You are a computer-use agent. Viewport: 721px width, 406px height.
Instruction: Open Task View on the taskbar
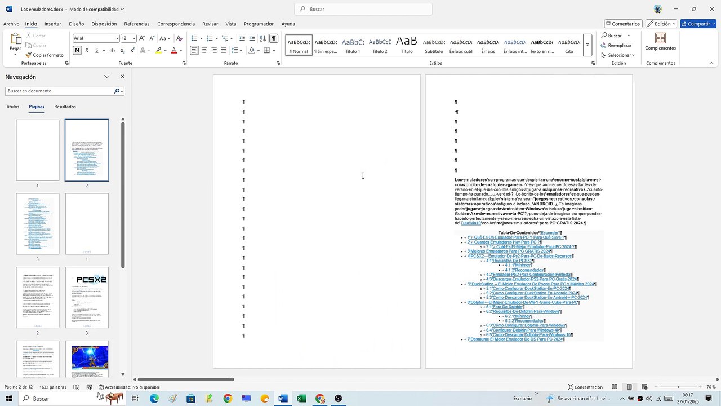point(135,399)
